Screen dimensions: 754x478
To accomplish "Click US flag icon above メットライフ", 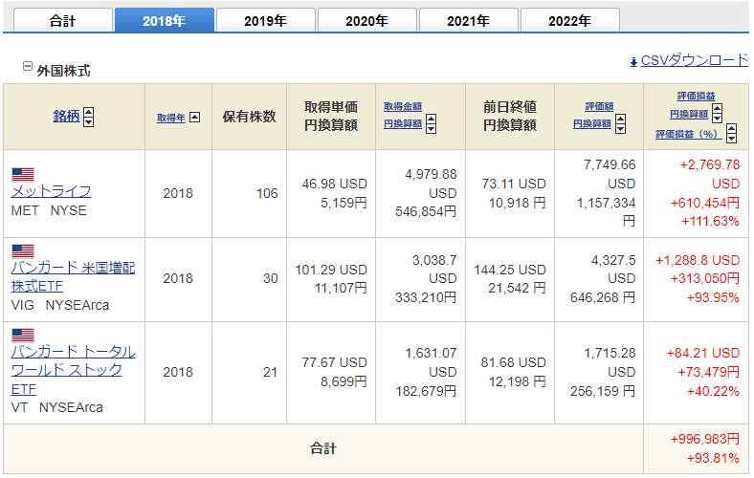I will pos(23,175).
